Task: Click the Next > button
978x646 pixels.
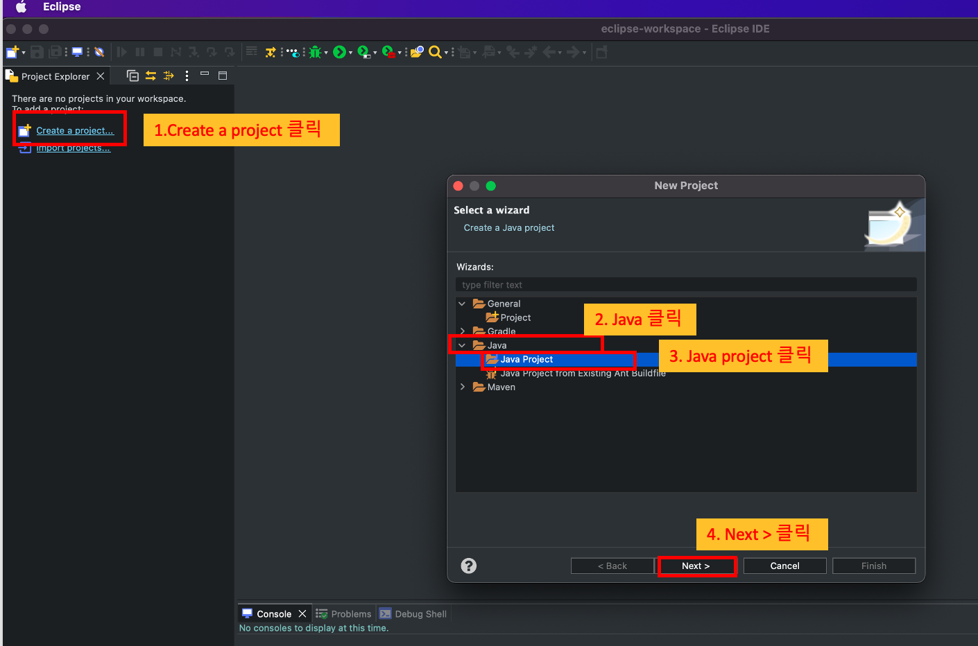Action: coord(696,566)
